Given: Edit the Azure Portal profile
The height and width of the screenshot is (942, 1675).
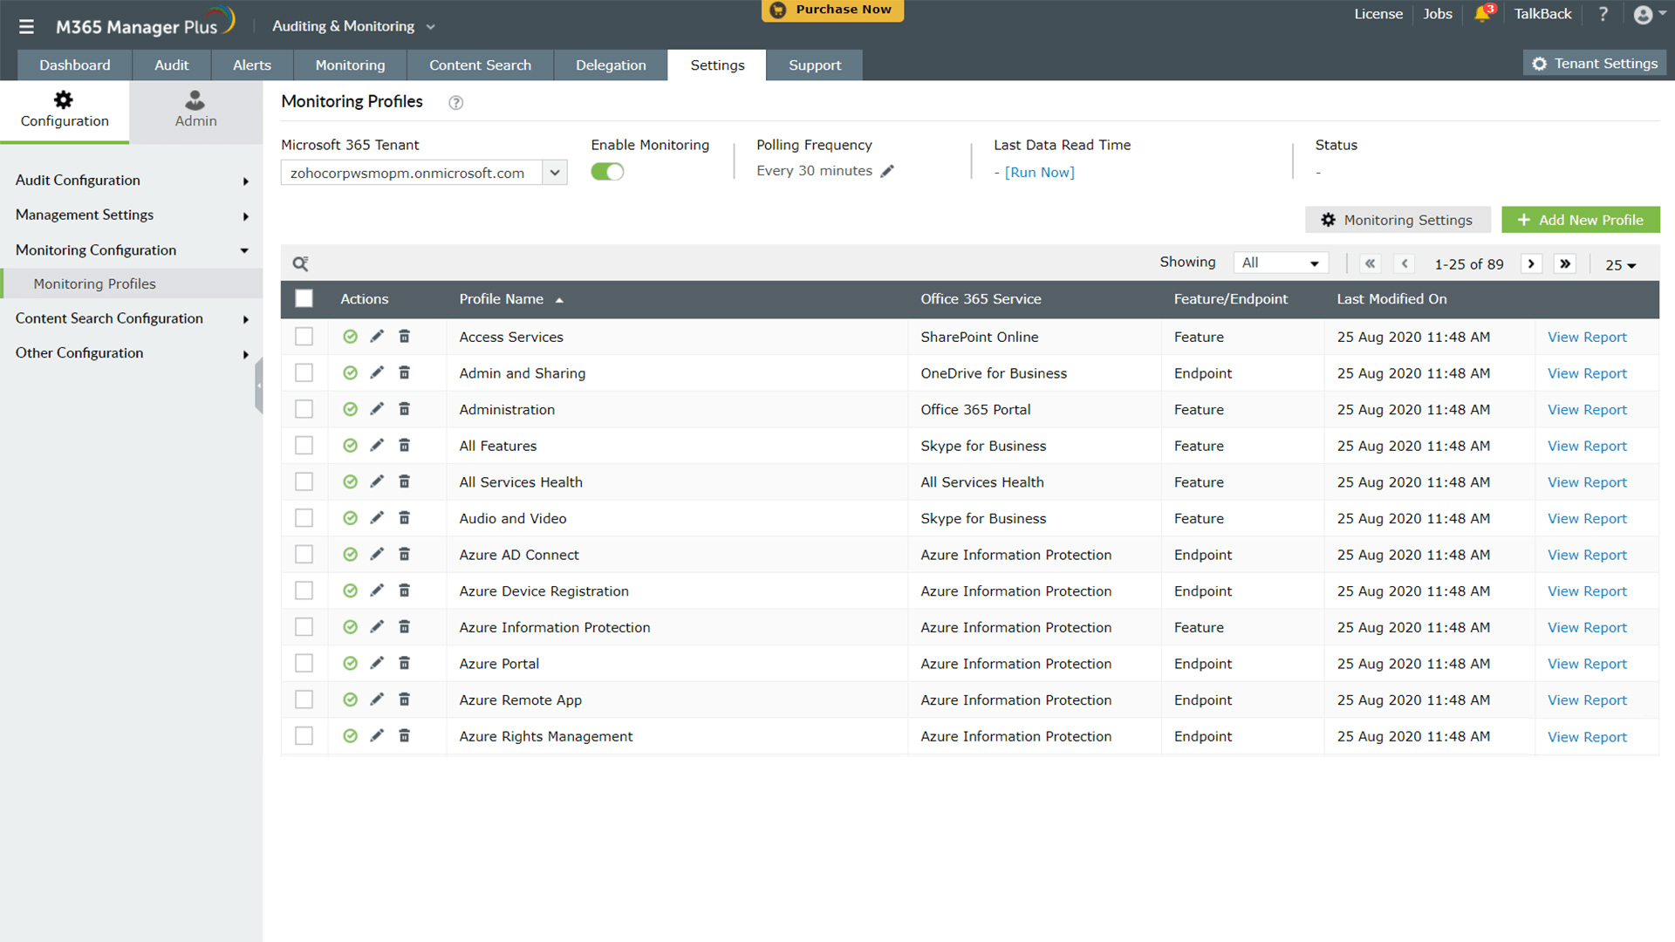Looking at the screenshot, I should pyautogui.click(x=377, y=664).
